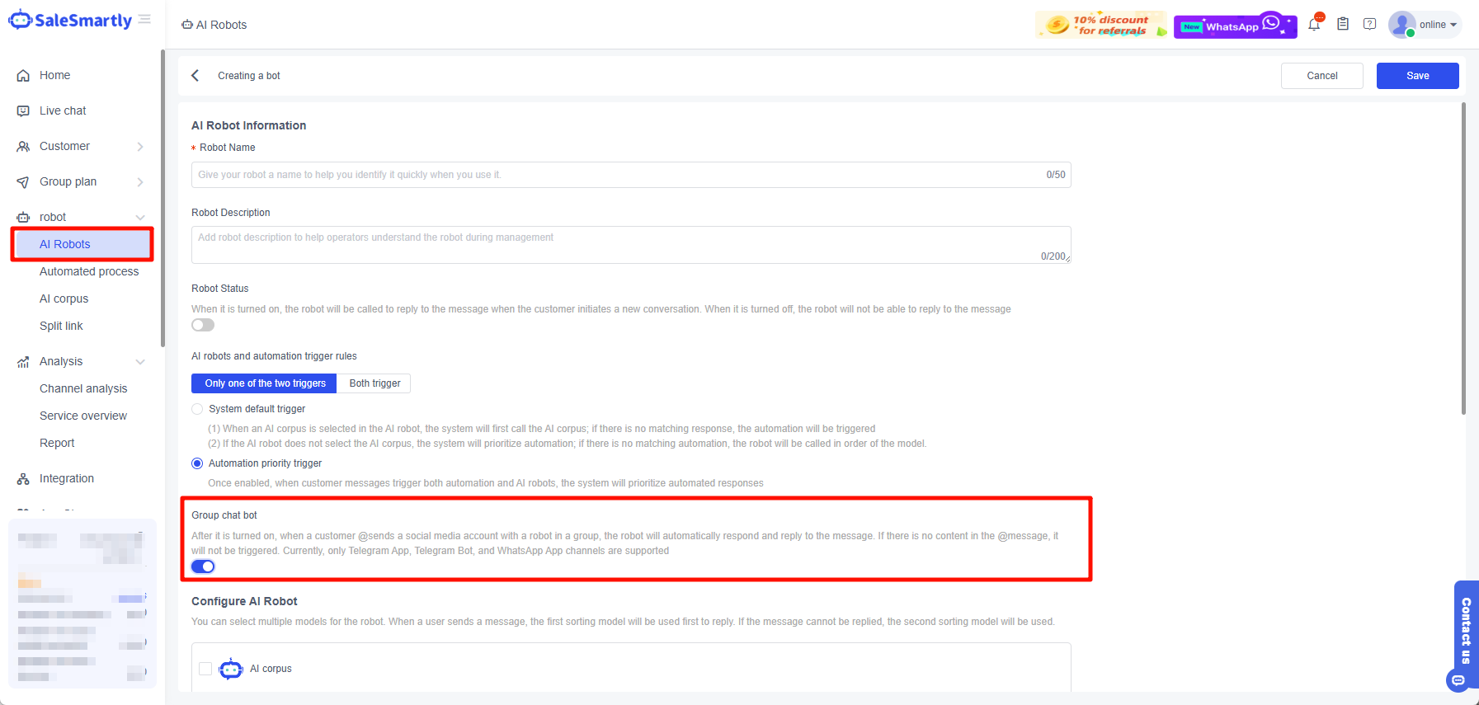Click the AI Robots breadcrumb icon in header

point(187,25)
